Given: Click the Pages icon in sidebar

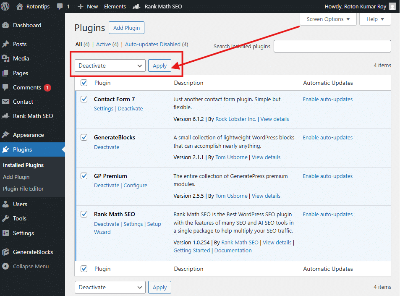Looking at the screenshot, I should tap(5, 73).
